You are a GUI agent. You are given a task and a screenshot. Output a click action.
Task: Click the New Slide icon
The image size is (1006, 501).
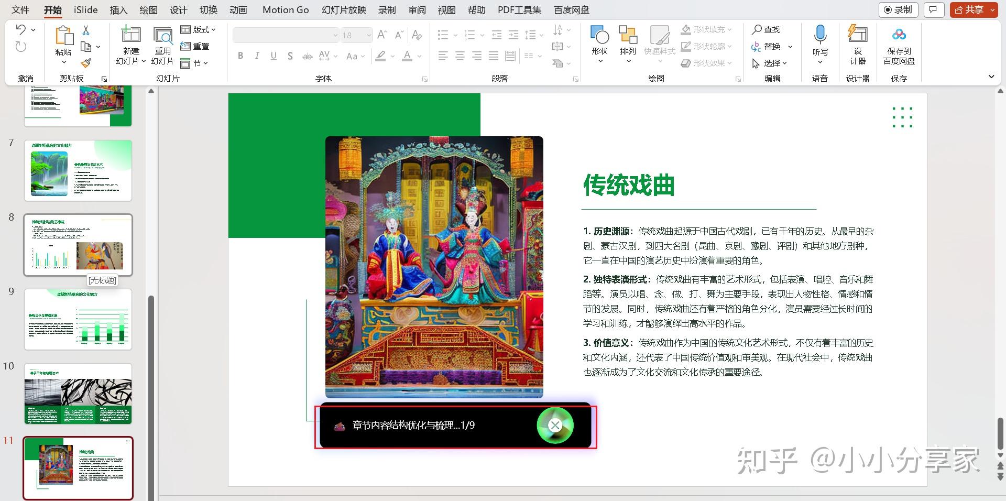[x=131, y=35]
